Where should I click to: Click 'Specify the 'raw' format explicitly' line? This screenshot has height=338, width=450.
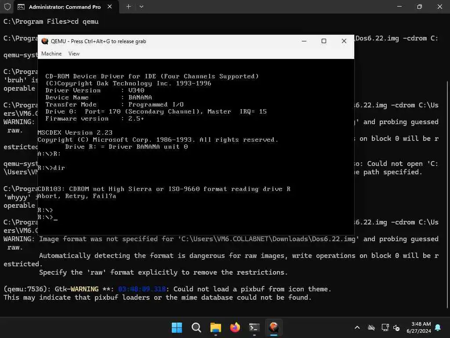click(x=163, y=272)
